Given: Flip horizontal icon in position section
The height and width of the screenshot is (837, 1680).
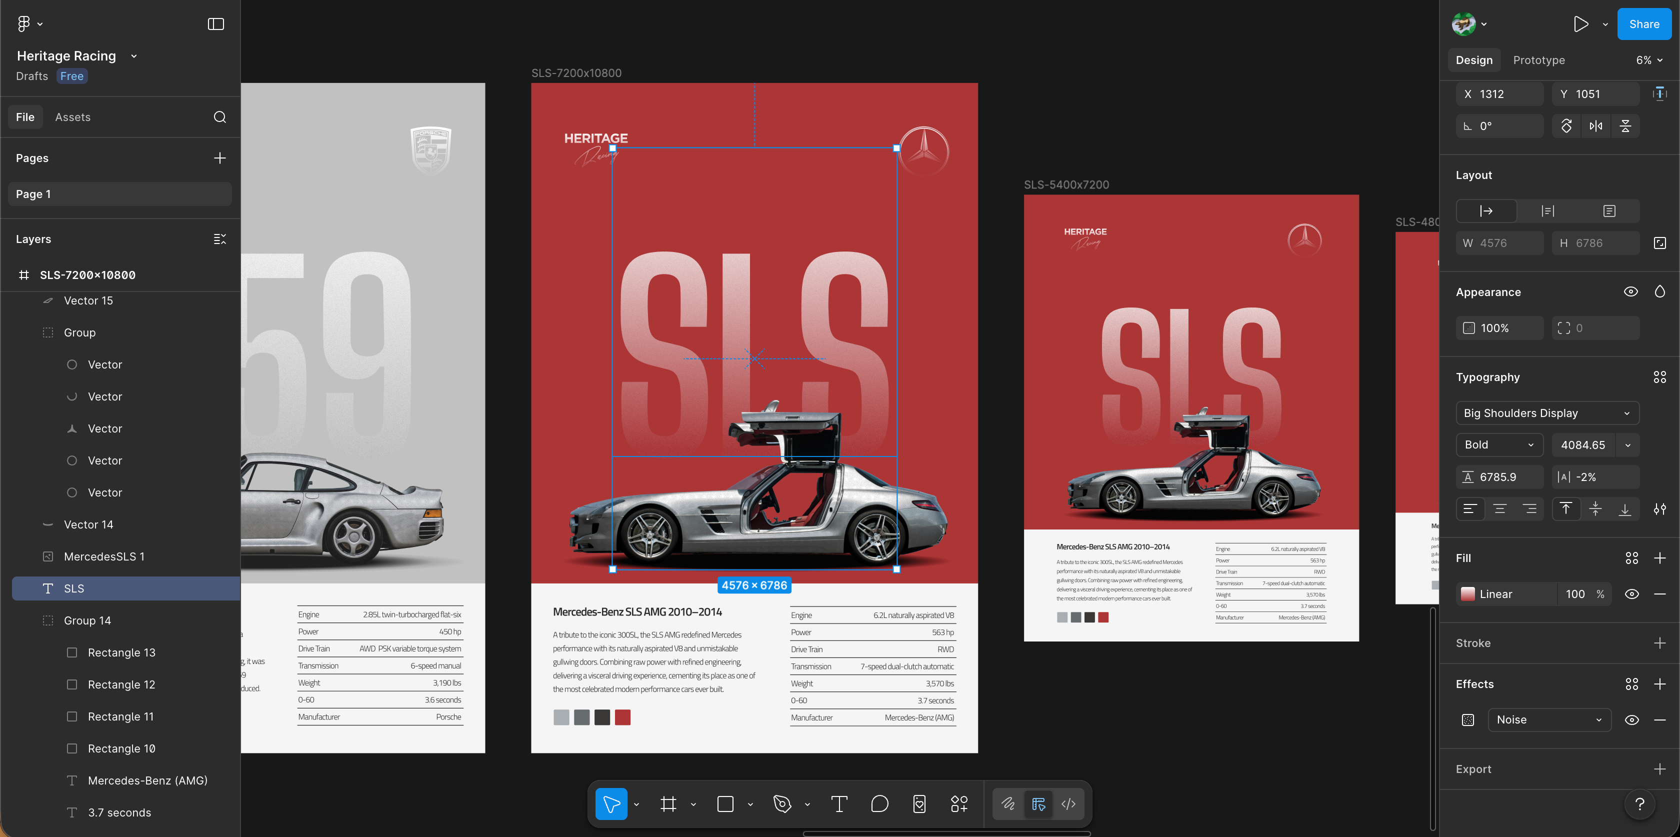Looking at the screenshot, I should click(1596, 126).
